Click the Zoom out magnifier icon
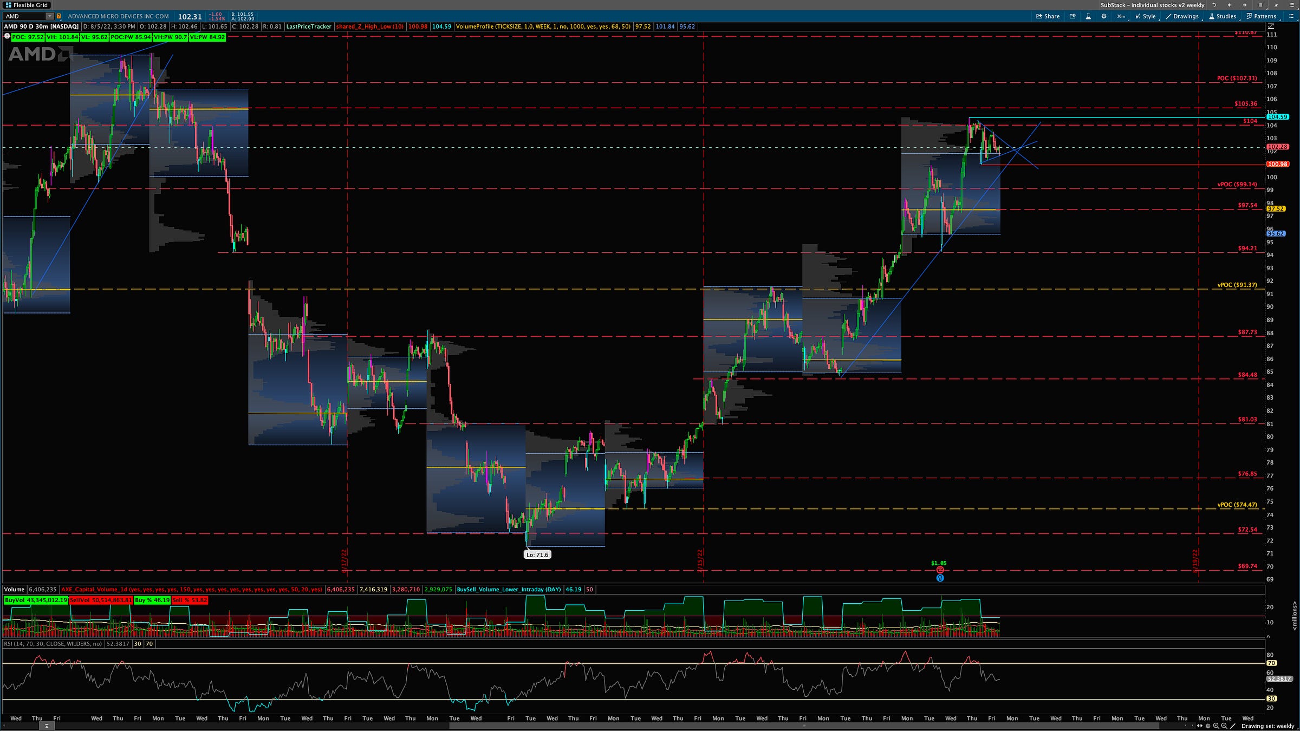The image size is (1300, 731). pos(1224,726)
